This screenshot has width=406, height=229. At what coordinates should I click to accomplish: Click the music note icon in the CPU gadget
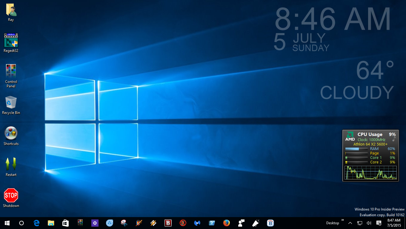(x=394, y=139)
